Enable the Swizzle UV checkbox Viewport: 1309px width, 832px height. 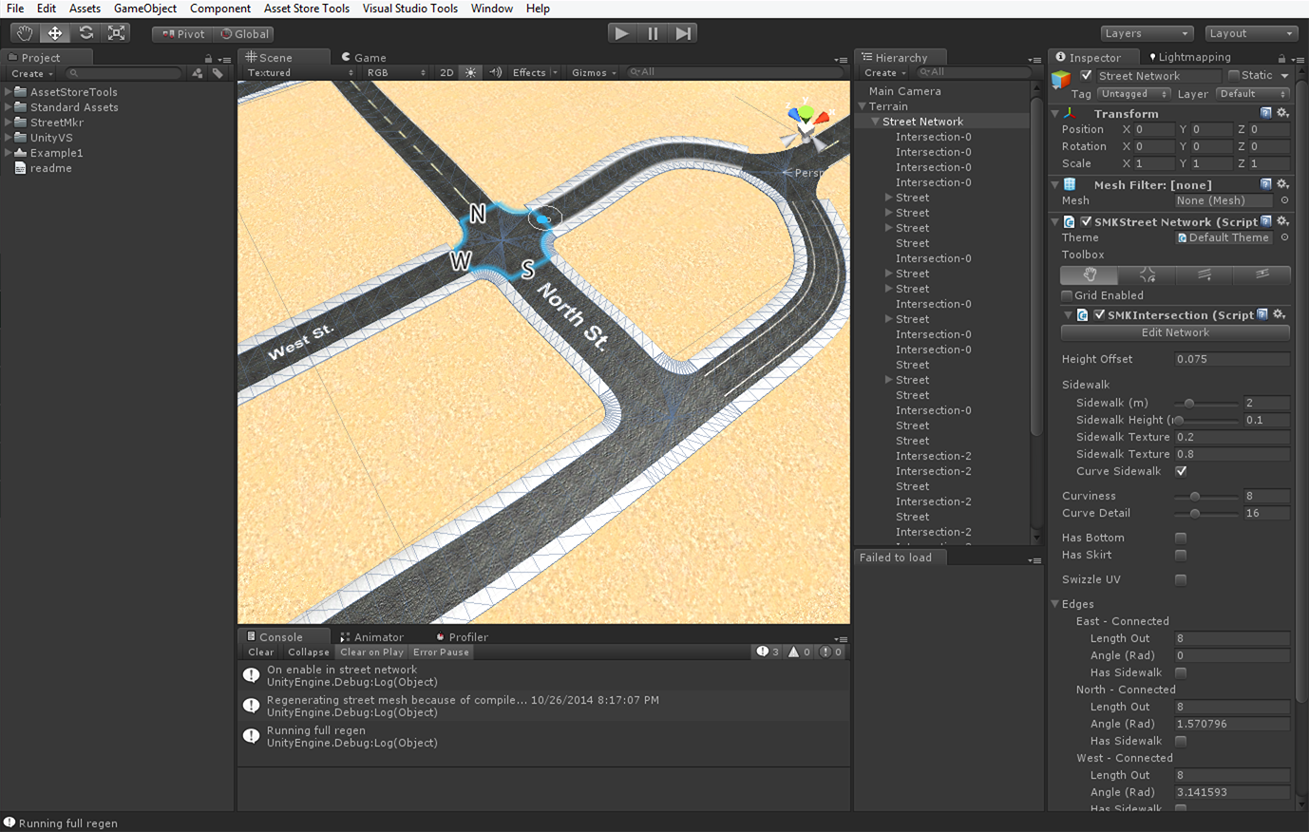pos(1181,579)
